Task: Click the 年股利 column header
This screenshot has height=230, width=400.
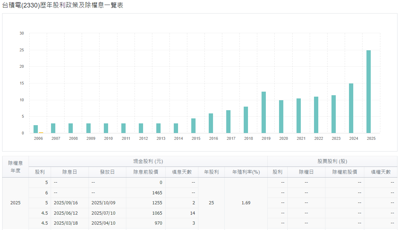Action: point(211,172)
